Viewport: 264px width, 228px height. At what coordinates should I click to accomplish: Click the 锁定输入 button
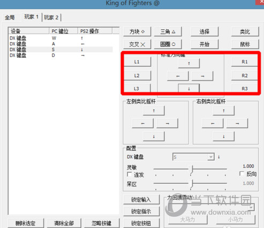pyautogui.click(x=141, y=200)
